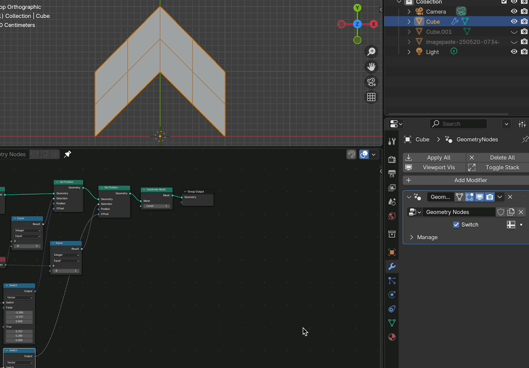
Task: Disable Light in renders via camera icon
Action: pos(524,51)
